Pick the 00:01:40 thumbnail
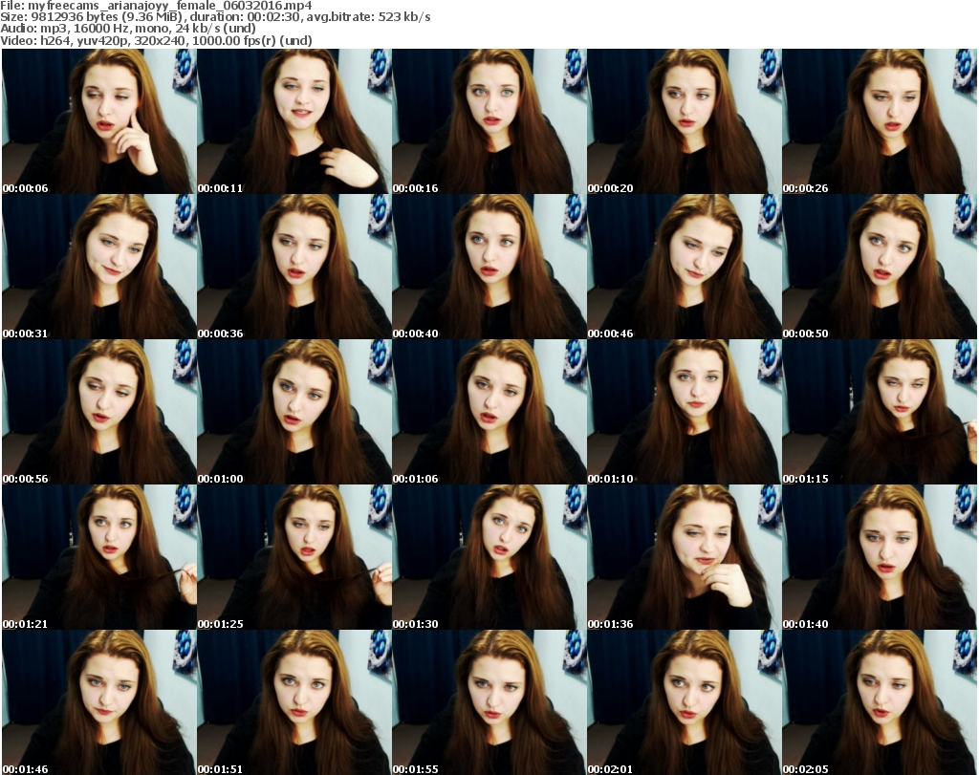 click(880, 557)
